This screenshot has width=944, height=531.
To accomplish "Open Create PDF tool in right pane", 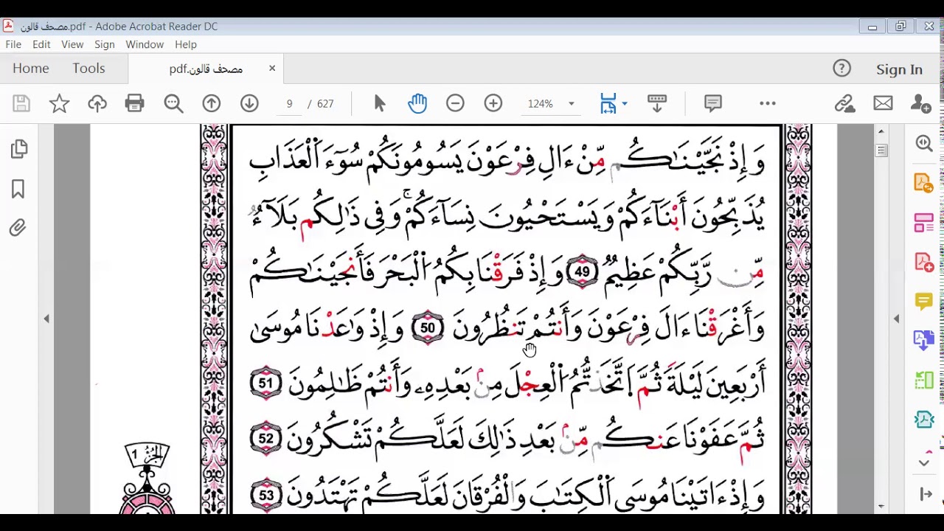I will pyautogui.click(x=924, y=262).
